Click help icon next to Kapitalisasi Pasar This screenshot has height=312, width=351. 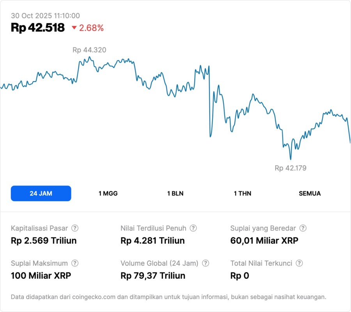[75, 228]
